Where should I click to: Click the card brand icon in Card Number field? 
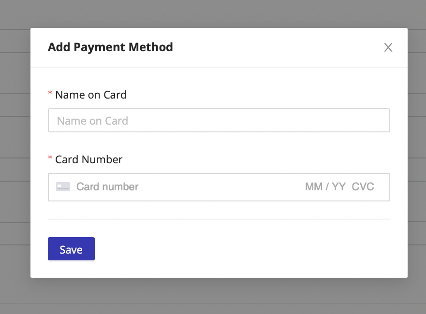tap(64, 186)
